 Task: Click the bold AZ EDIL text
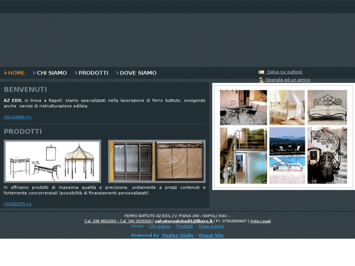[x=13, y=100]
